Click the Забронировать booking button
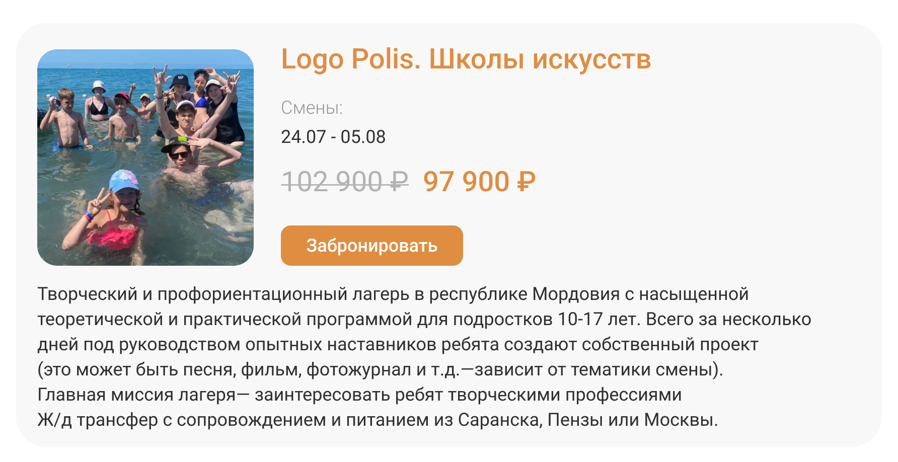The width and height of the screenshot is (898, 462). [x=371, y=246]
